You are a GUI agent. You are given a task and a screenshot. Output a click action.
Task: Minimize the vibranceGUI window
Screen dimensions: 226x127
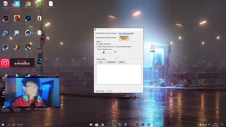tap(130, 30)
